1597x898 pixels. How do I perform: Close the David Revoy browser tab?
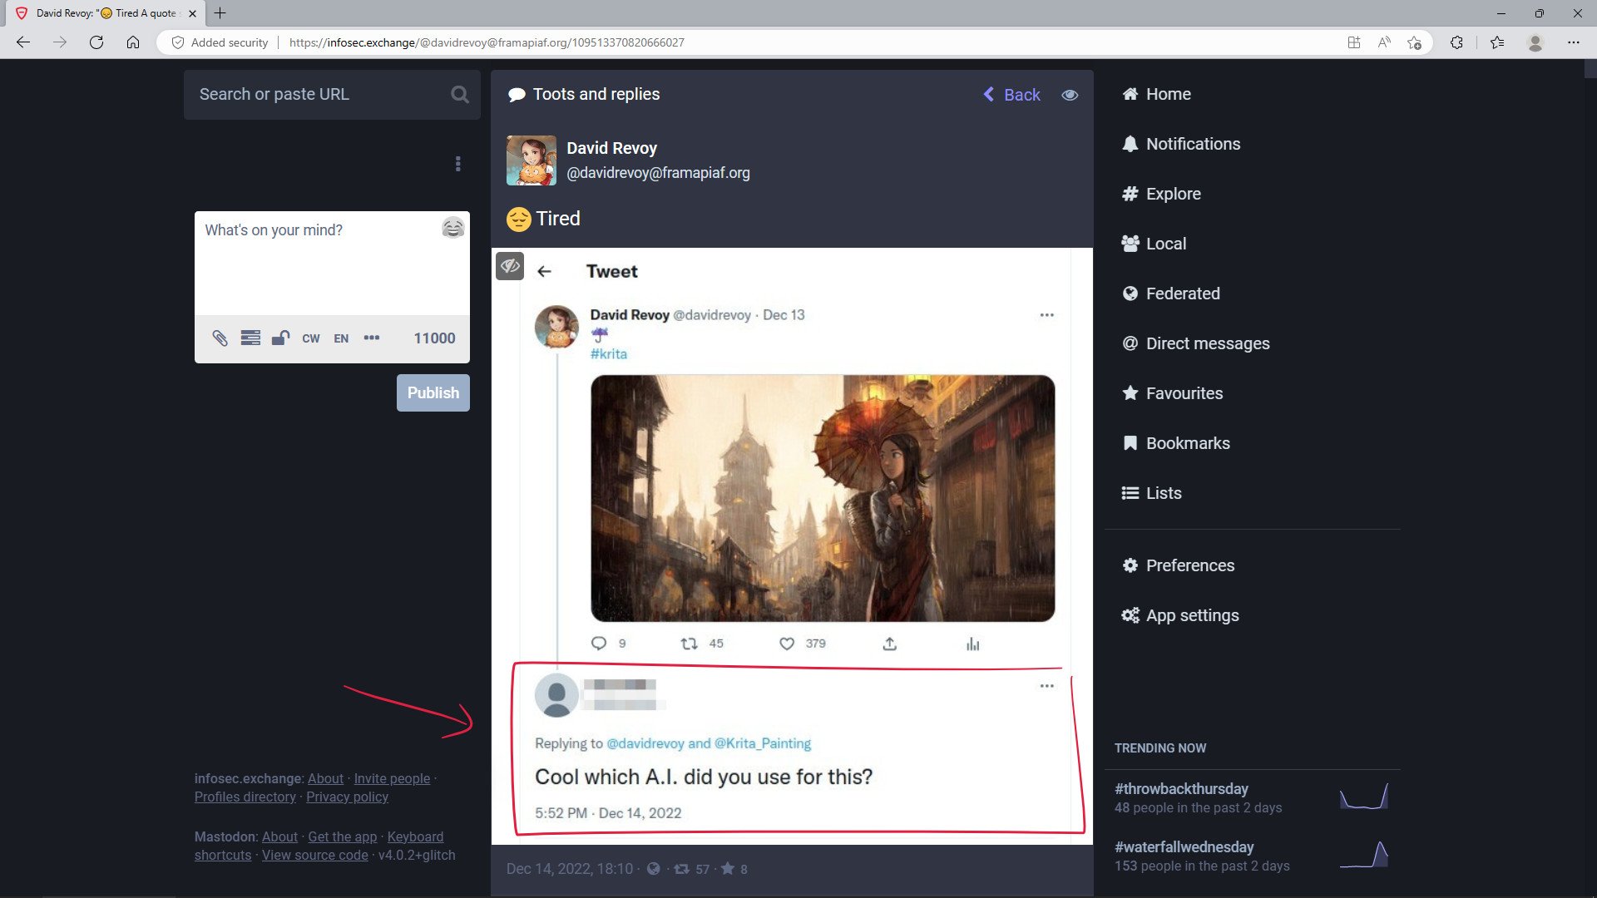(192, 13)
